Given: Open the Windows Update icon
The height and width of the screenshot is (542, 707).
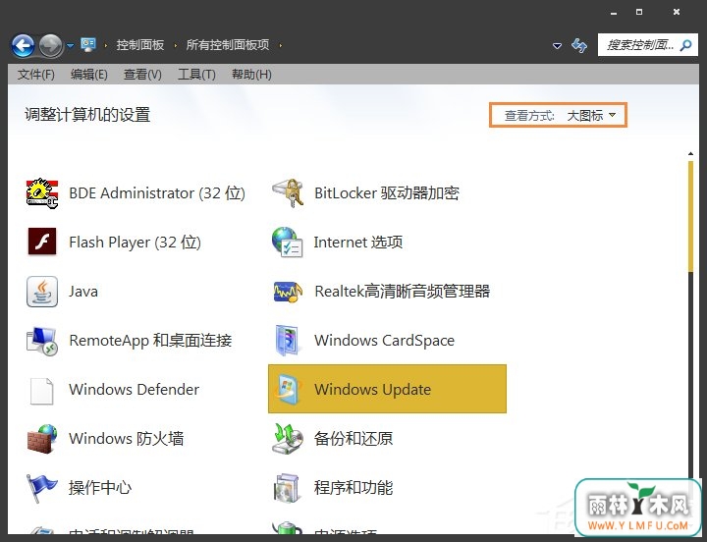Looking at the screenshot, I should pyautogui.click(x=288, y=389).
